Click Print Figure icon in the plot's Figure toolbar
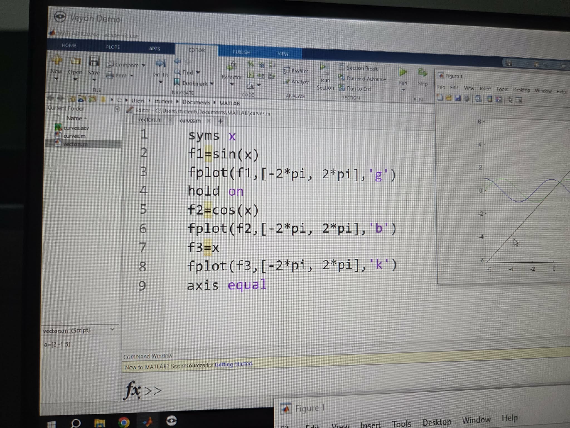Image resolution: width=570 pixels, height=428 pixels. click(467, 98)
